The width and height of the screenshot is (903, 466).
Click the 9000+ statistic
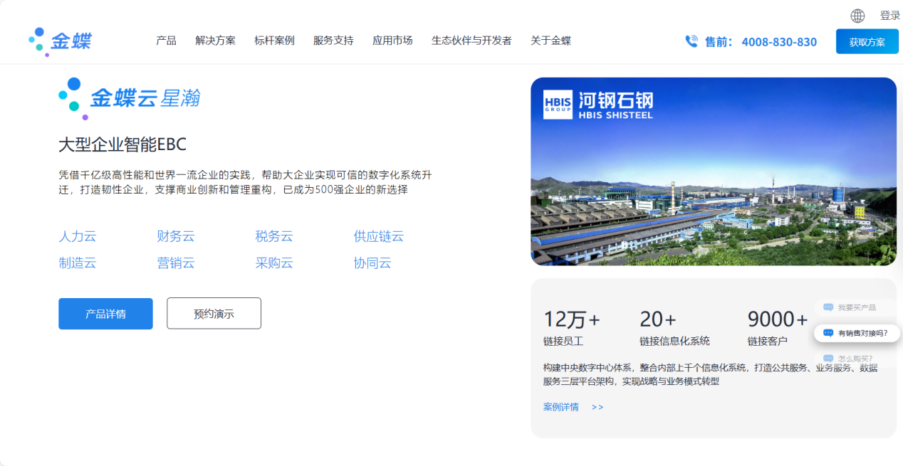click(x=778, y=319)
